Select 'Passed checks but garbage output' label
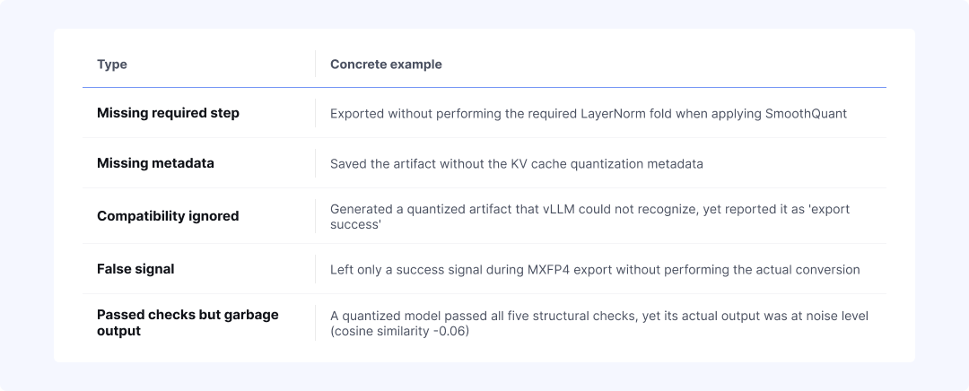Screen dimensions: 969x391 pyautogui.click(x=188, y=323)
